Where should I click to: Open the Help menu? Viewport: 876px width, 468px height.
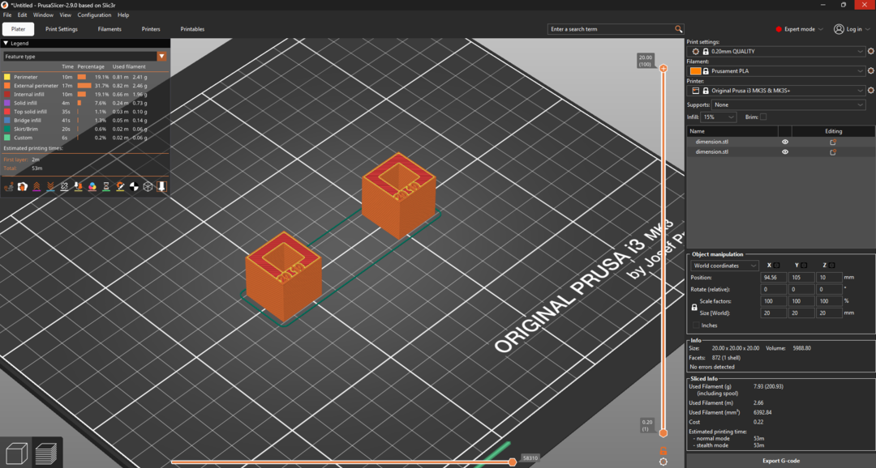(123, 15)
